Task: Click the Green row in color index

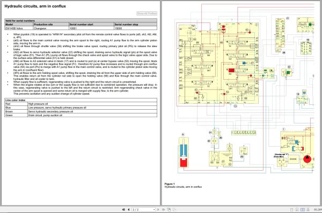Action: coord(80,115)
